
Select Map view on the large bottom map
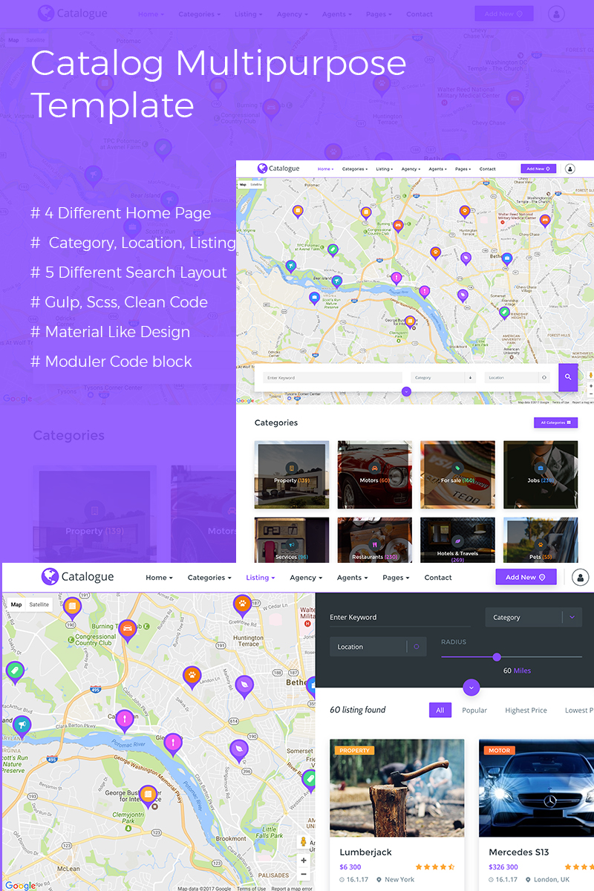coord(16,604)
